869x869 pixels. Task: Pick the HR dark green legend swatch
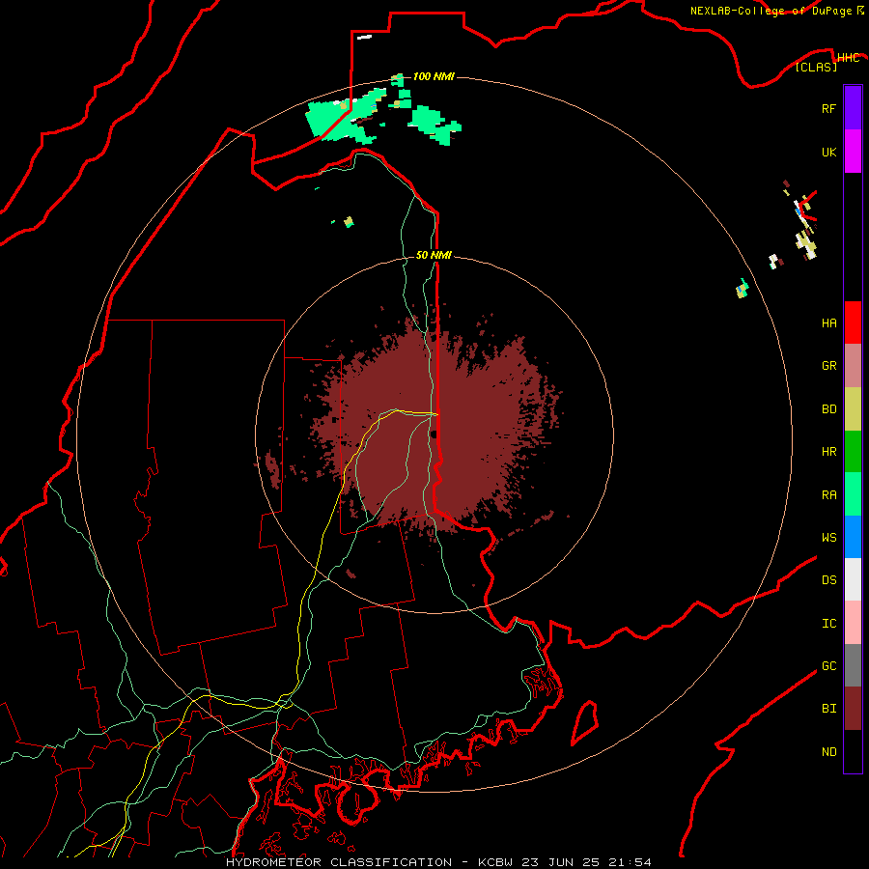click(x=853, y=452)
